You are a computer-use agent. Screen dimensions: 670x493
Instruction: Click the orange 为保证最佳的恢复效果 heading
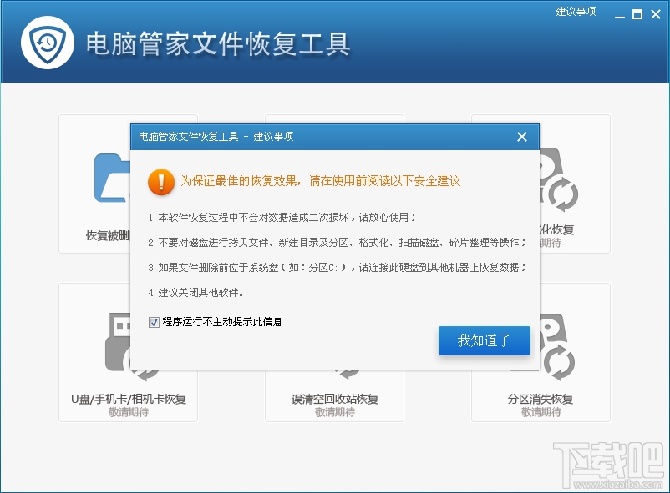[x=321, y=181]
